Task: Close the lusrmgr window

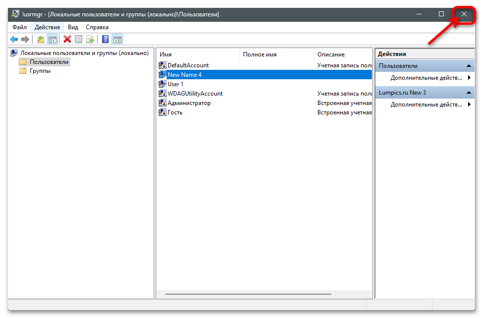Action: coord(464,14)
